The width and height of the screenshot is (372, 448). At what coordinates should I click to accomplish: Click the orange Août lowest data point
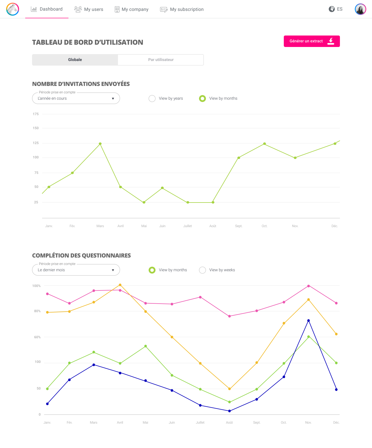(229, 389)
